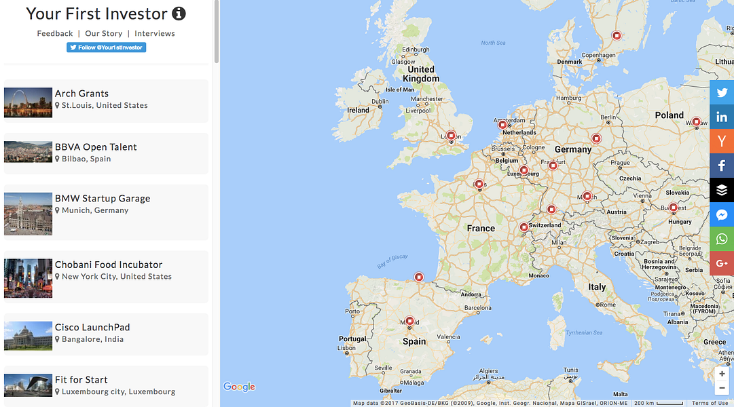
Task: Zoom in the map with plus button
Action: tap(722, 374)
